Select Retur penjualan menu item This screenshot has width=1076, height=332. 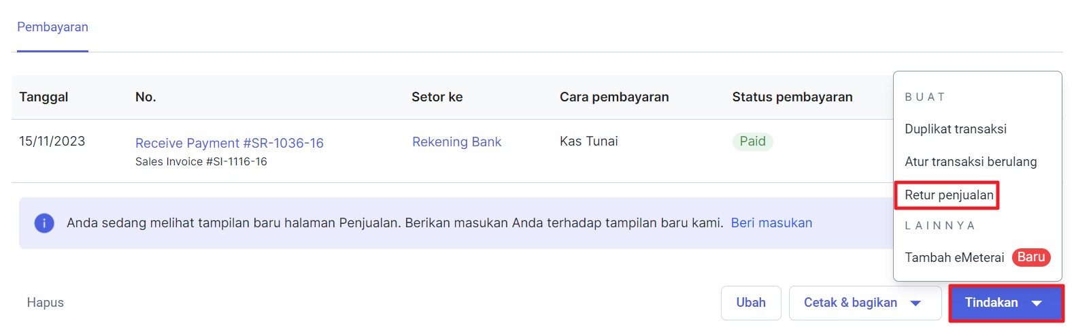[x=949, y=195]
